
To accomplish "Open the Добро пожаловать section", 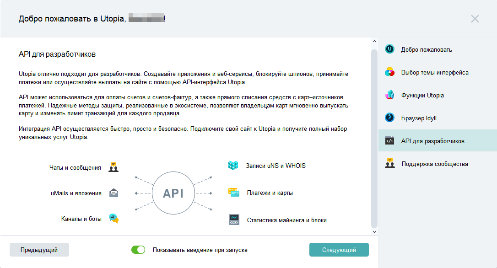I will (438, 49).
